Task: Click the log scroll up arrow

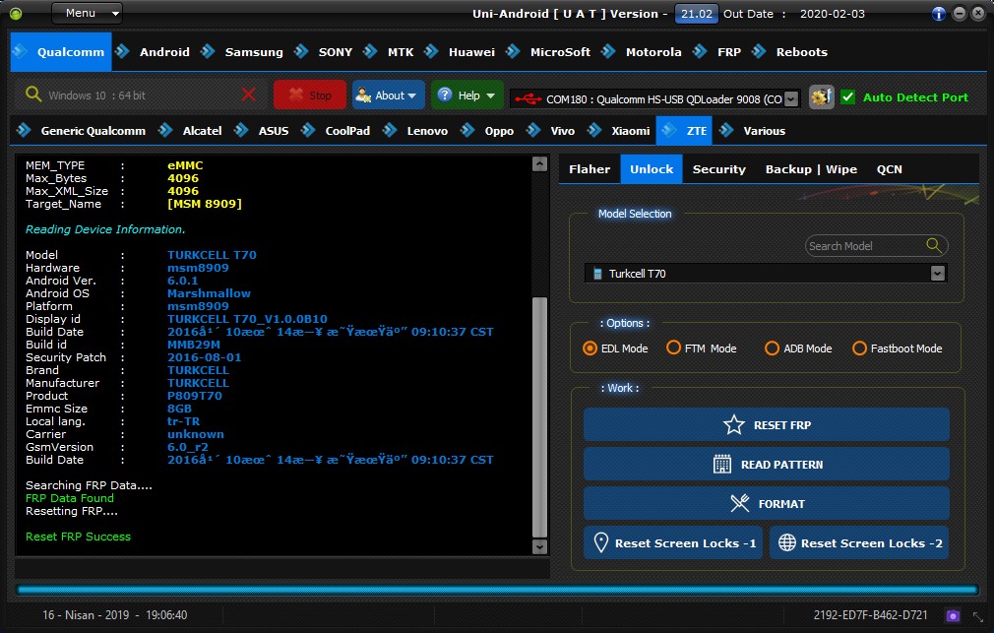Action: [539, 164]
